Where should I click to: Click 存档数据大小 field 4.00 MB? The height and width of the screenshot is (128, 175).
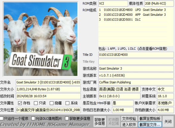[165, 110]
